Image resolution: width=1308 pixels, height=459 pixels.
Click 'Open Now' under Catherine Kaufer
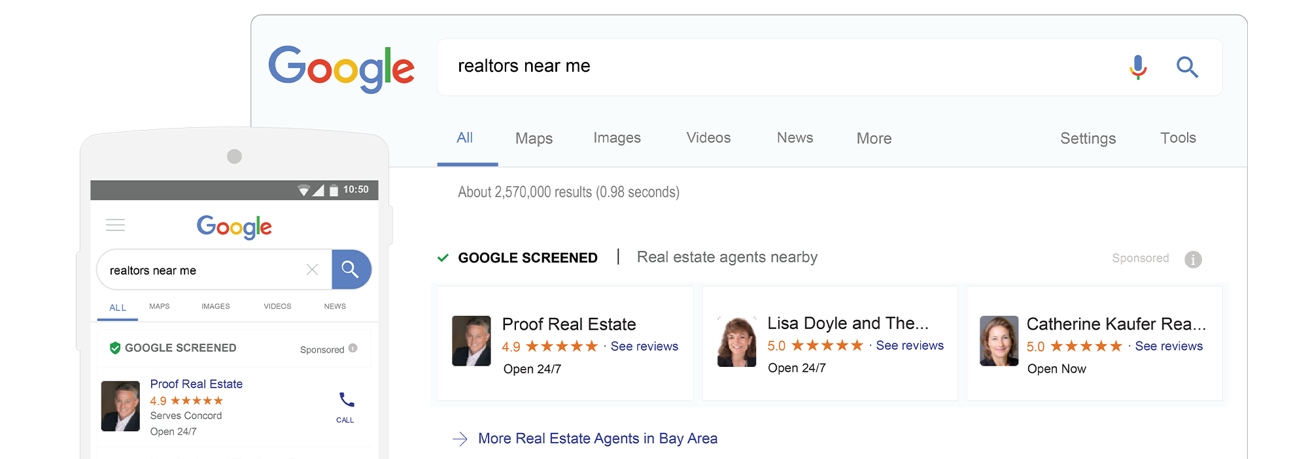pos(1056,369)
